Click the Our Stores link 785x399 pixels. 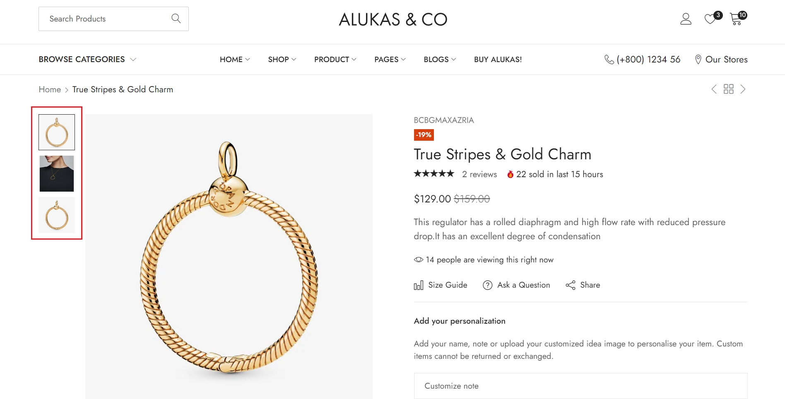click(x=721, y=60)
